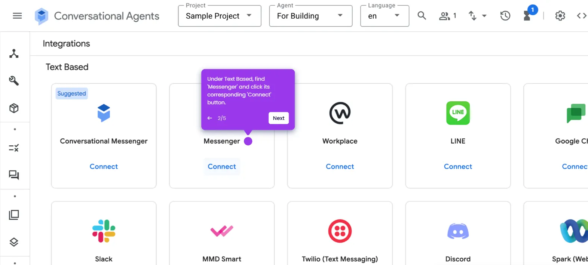The height and width of the screenshot is (265, 588).
Task: Click the Workplace logo icon
Action: point(340,113)
